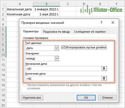The image size is (125, 108).
Task: Click the select-all corner of the sheet
Action: click(3, 4)
